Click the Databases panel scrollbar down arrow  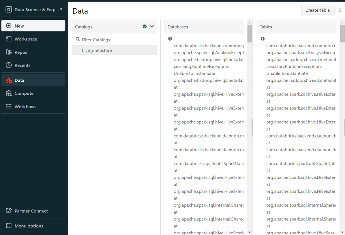point(250,232)
